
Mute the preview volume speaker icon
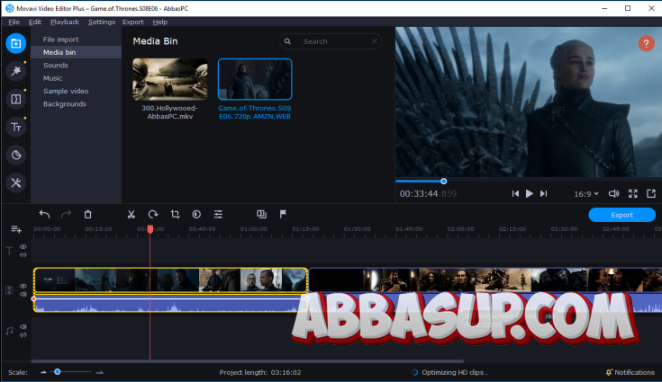pos(614,194)
